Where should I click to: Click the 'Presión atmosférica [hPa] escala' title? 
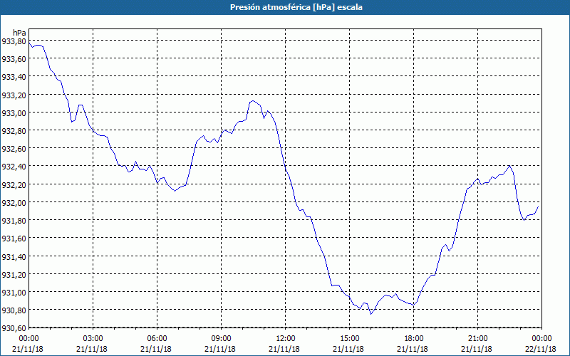tap(296, 7)
